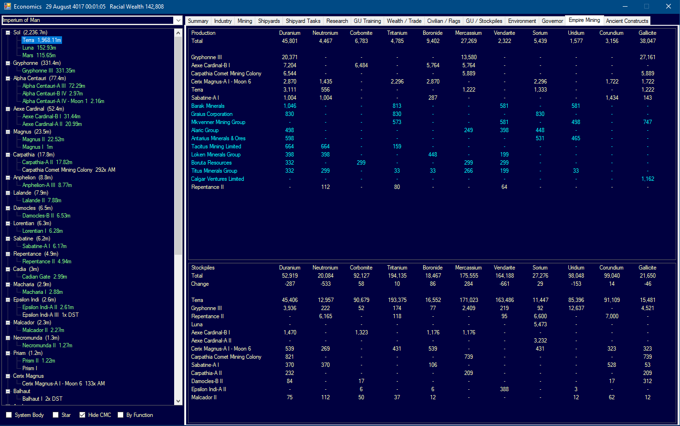Toggle the Star checkbox
This screenshot has width=680, height=426.
[56, 415]
